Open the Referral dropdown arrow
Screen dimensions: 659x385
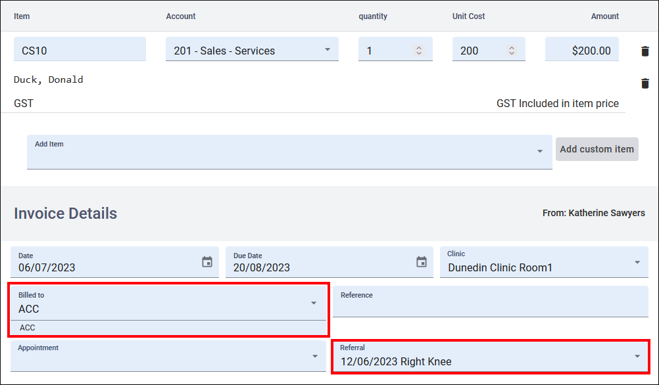coord(637,356)
